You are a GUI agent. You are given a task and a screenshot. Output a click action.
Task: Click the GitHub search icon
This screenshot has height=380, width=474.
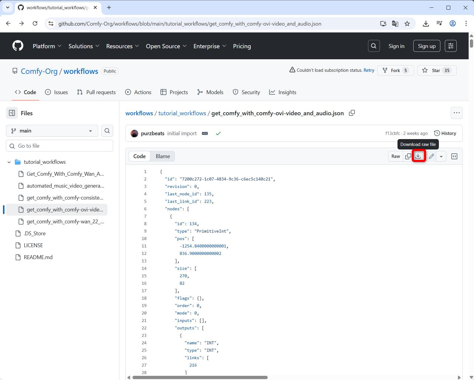[374, 46]
